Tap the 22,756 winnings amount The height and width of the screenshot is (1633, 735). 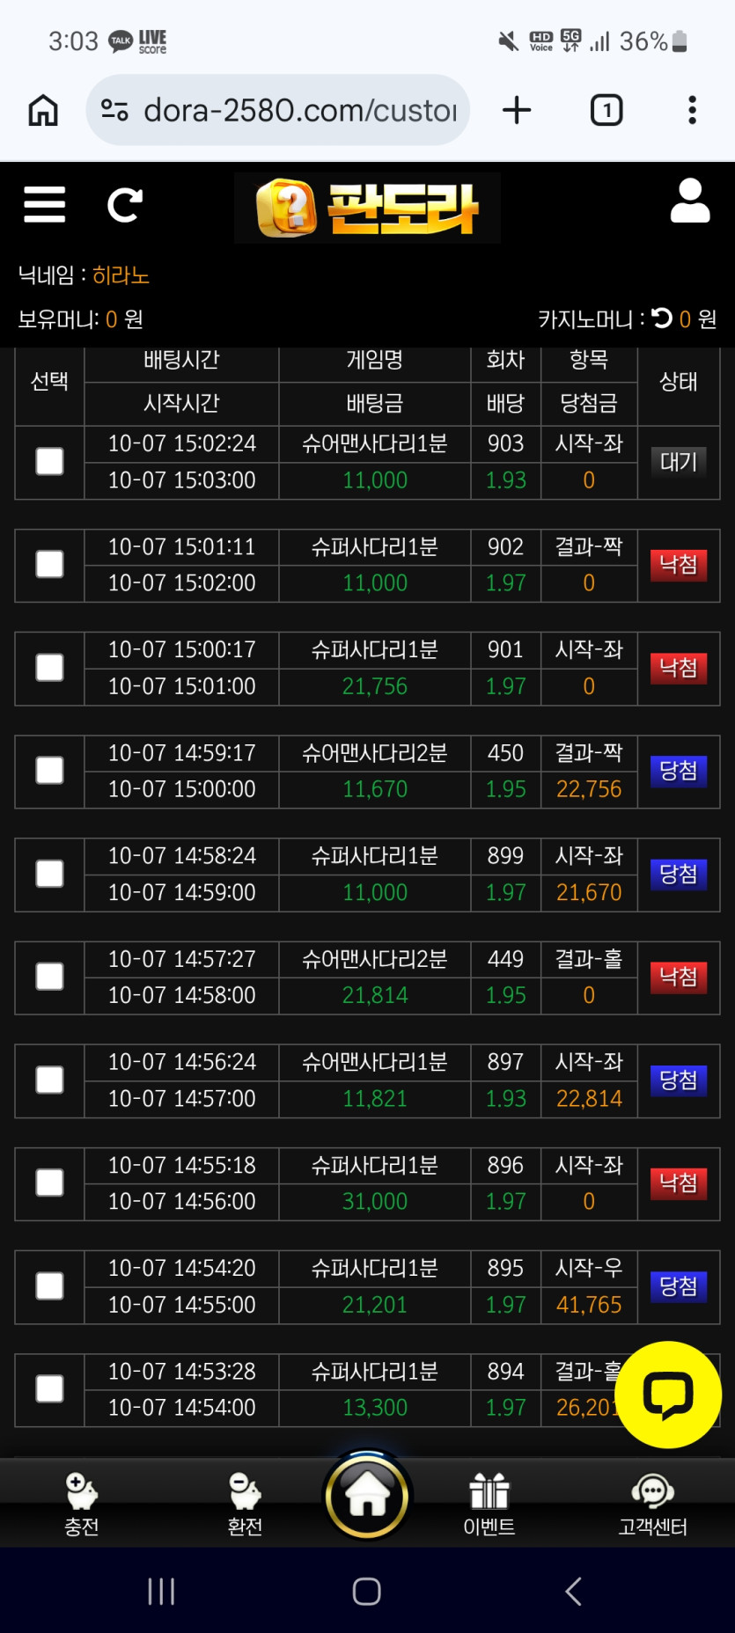click(589, 789)
